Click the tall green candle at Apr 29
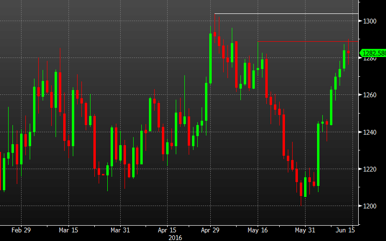This screenshot has width=386, height=241. click(x=210, y=58)
